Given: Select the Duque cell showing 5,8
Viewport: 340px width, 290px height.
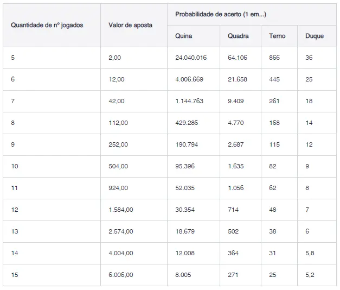Looking at the screenshot, I should click(x=310, y=253).
